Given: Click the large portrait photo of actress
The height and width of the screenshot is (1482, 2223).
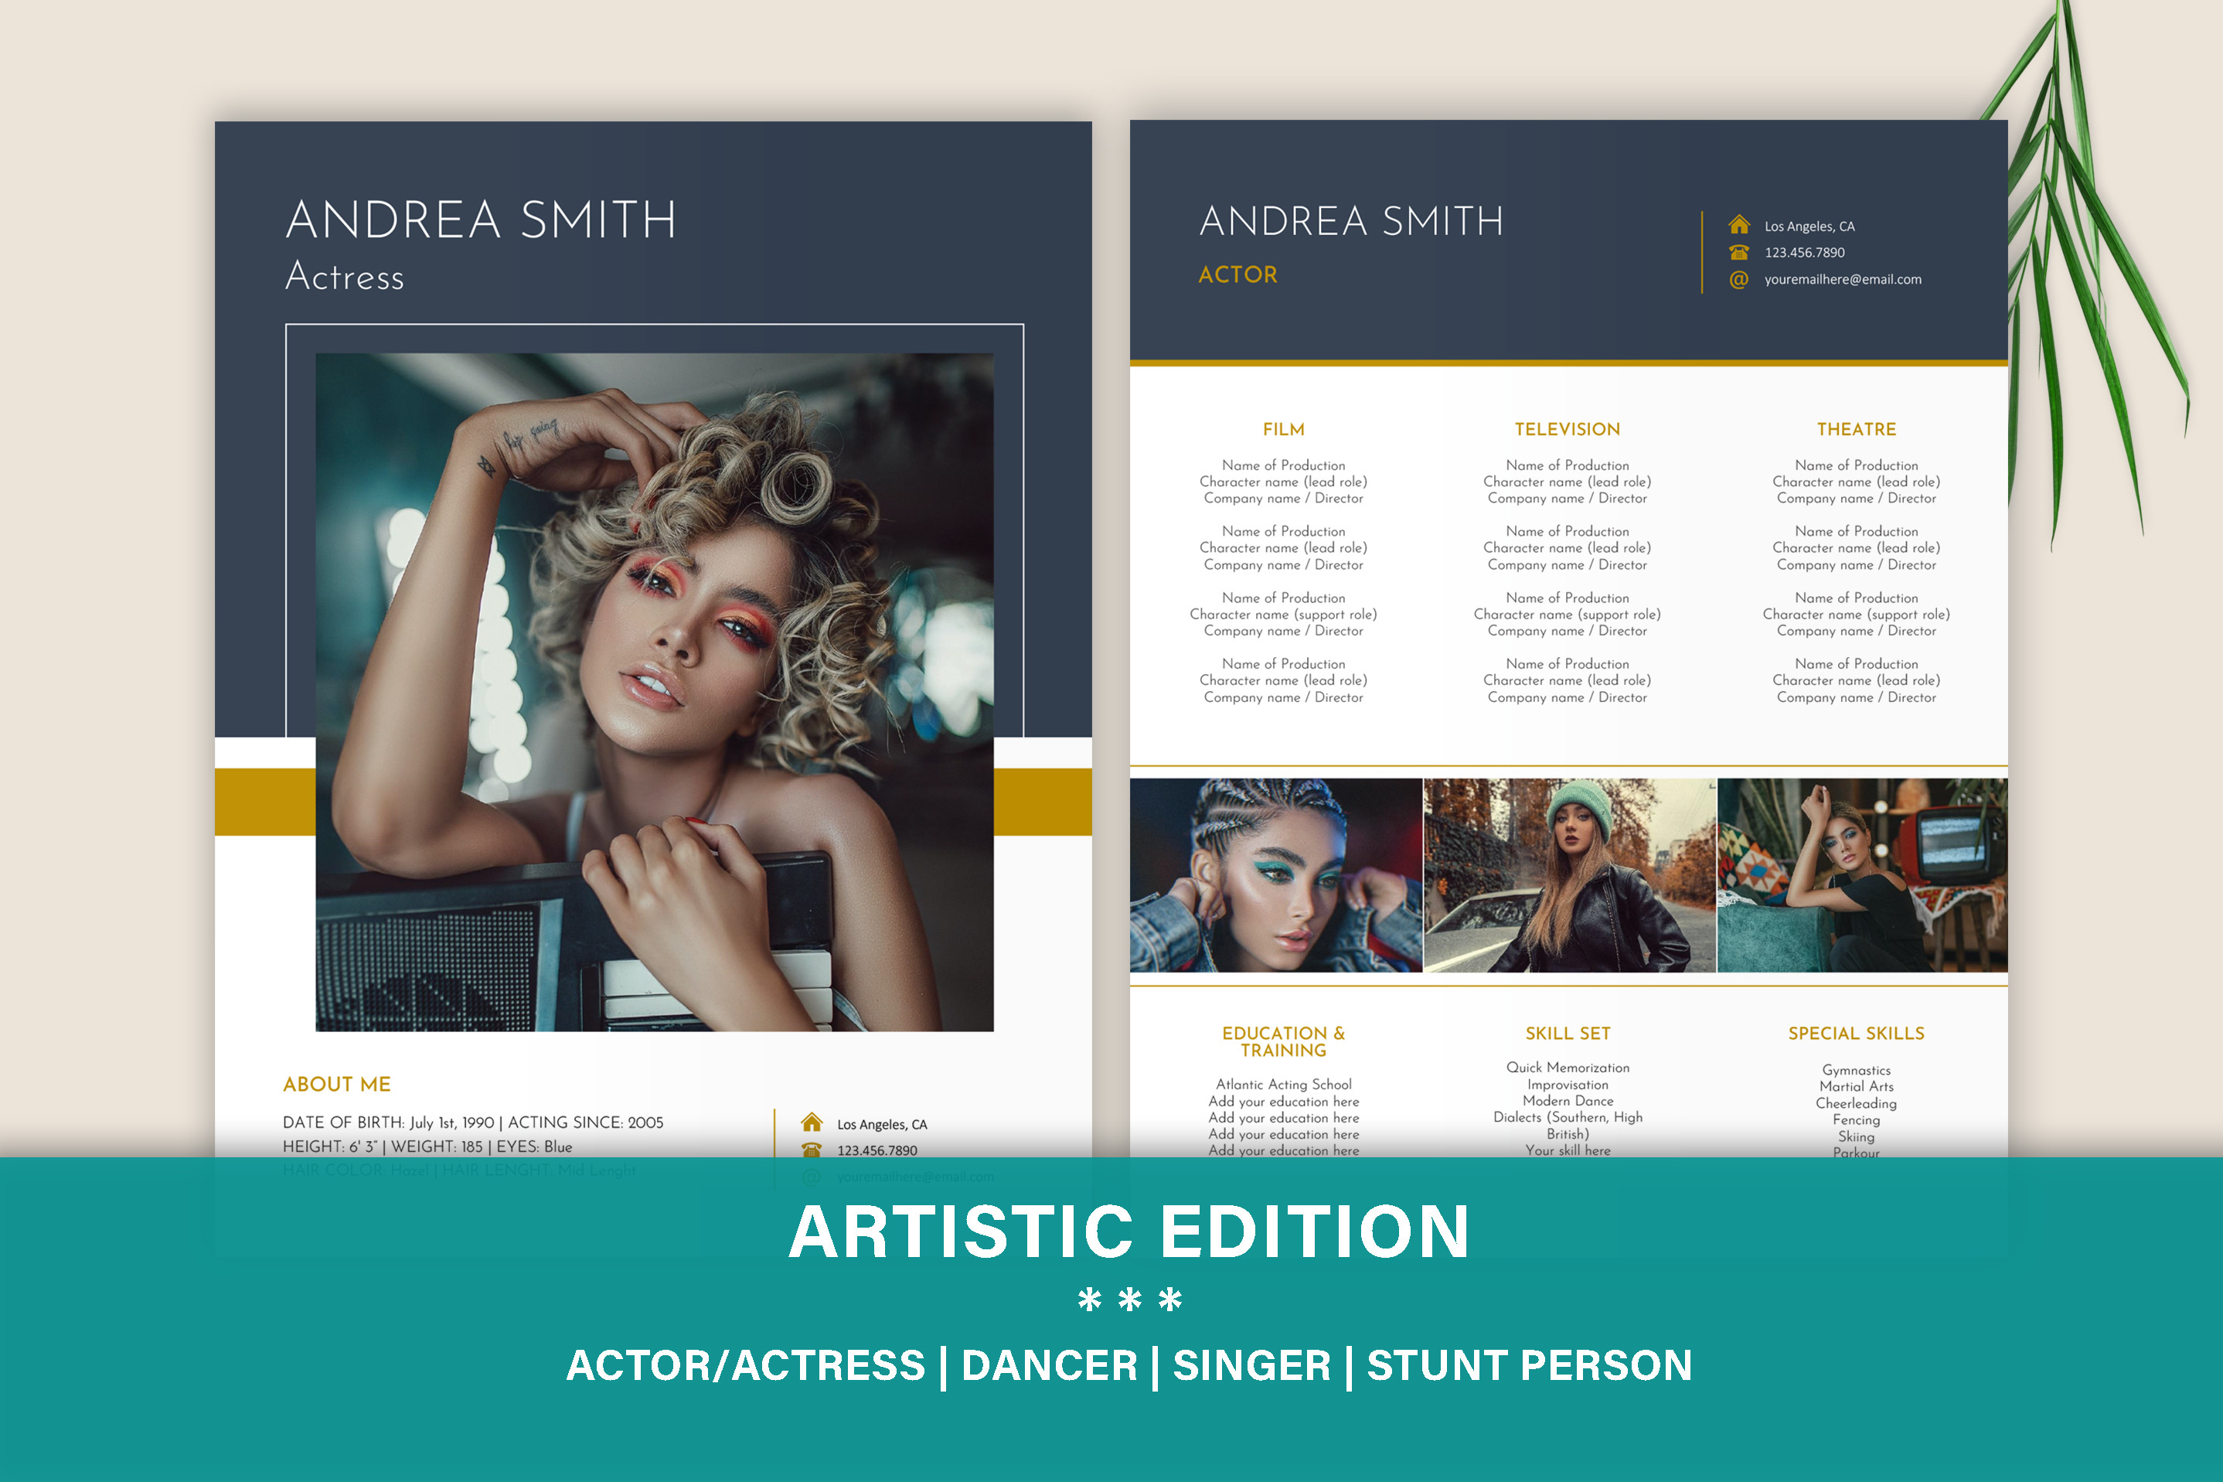Looking at the screenshot, I should pos(654,692).
